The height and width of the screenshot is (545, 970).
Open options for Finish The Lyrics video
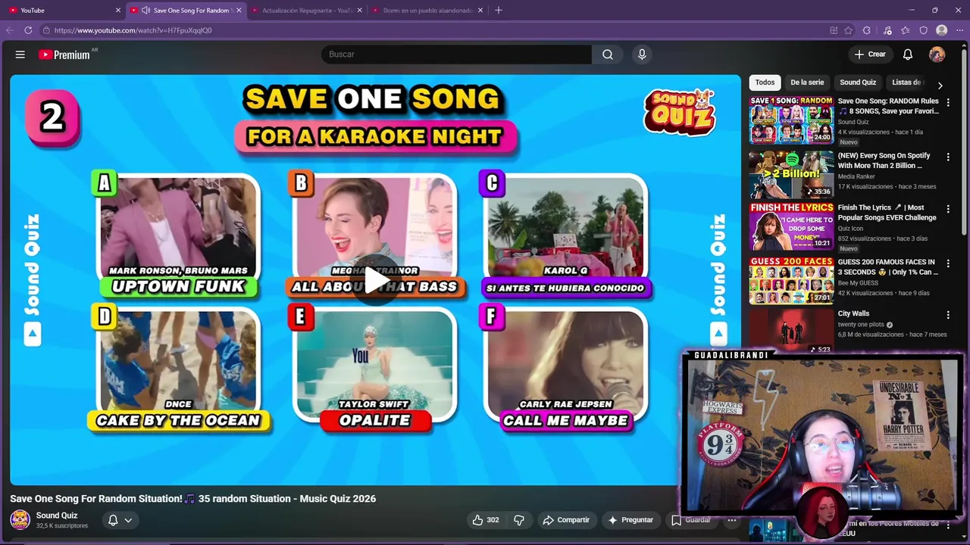click(948, 209)
